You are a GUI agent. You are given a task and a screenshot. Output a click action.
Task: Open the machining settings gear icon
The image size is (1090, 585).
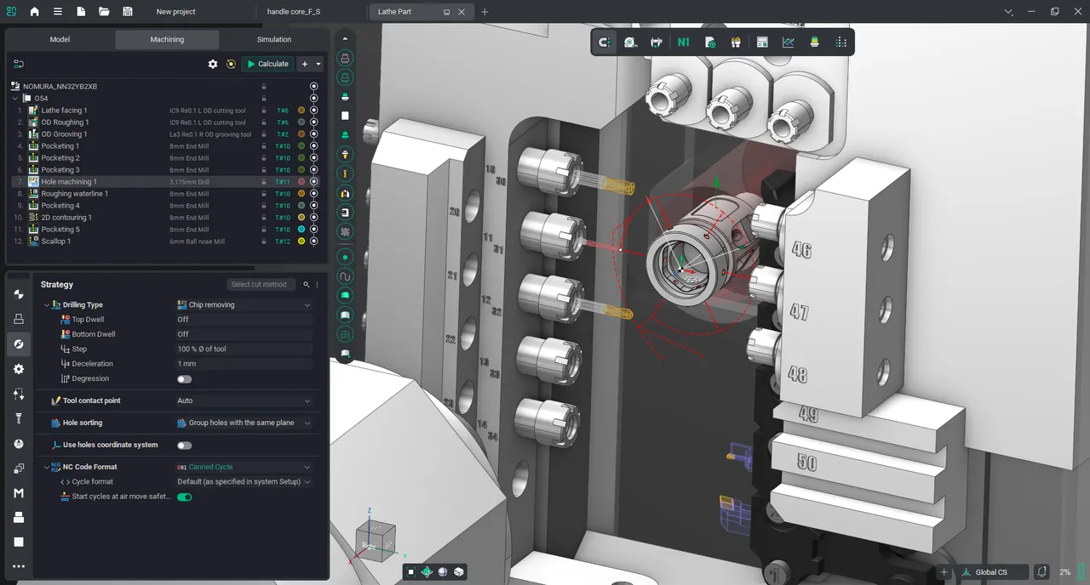coord(213,64)
